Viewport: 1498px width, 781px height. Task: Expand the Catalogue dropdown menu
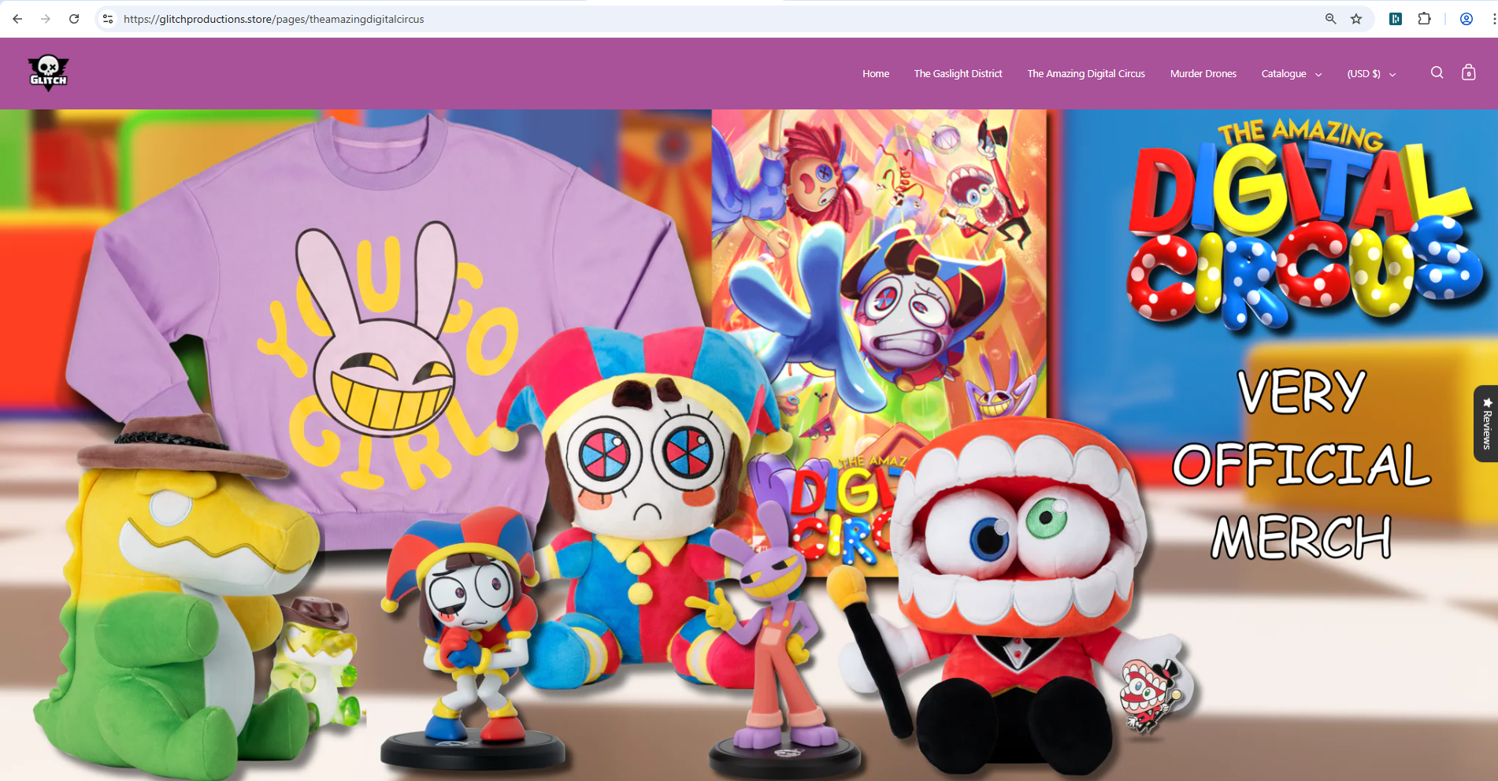[1291, 74]
